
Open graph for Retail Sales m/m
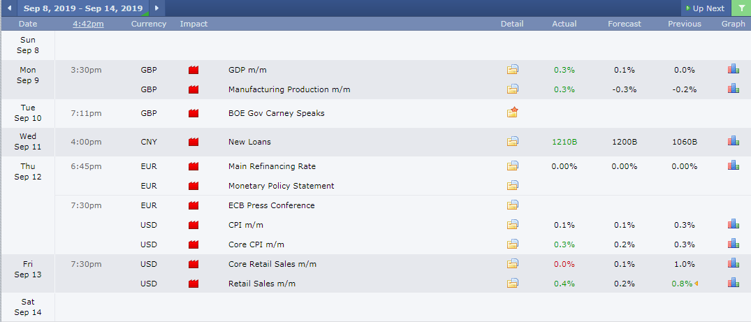(x=733, y=283)
